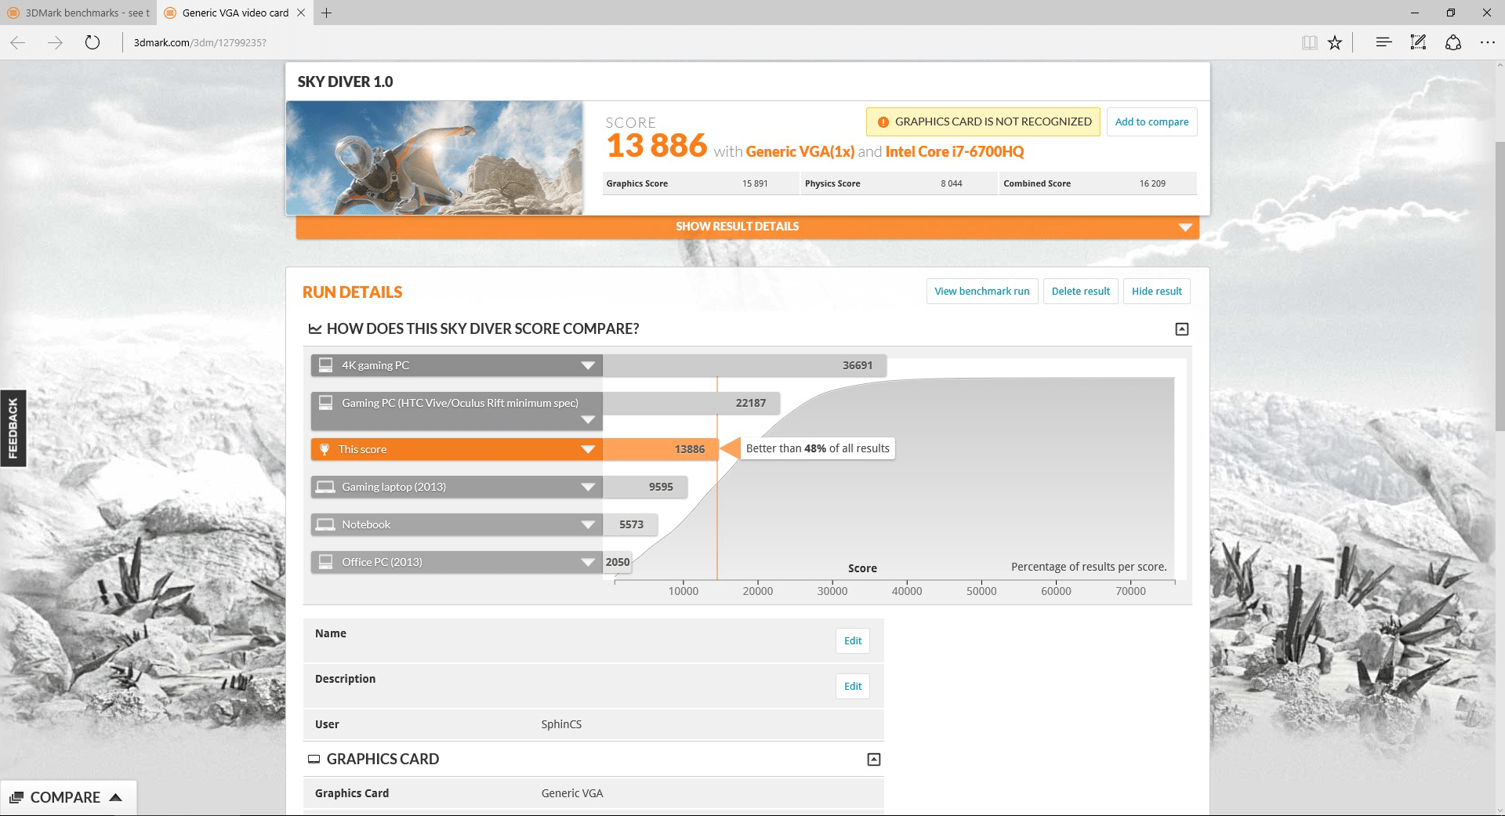The width and height of the screenshot is (1505, 816).
Task: Expand the Office PC (2013) row
Action: [x=588, y=562]
